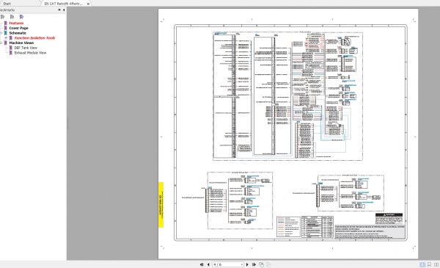Go to the last page
The width and height of the screenshot is (440, 268).
(x=254, y=264)
